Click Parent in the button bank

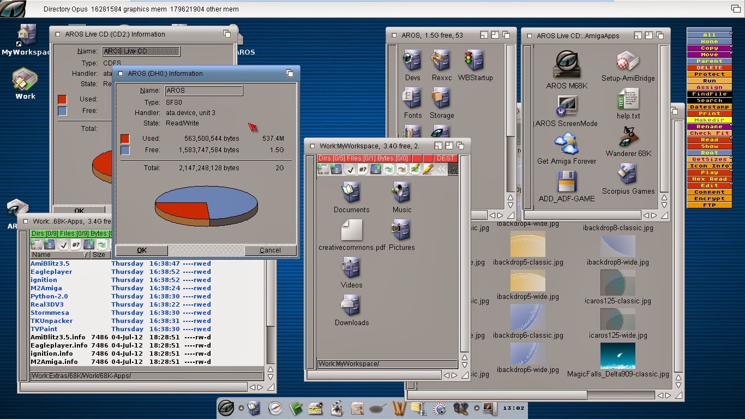point(709,61)
